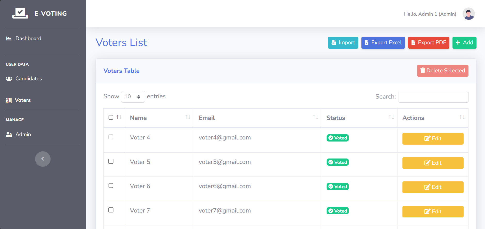This screenshot has width=485, height=229.
Task: Go to the Dashboard menu item
Action: pyautogui.click(x=28, y=39)
